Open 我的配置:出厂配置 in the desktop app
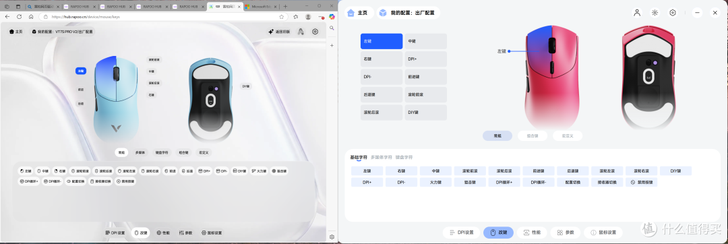The image size is (728, 244). click(408, 13)
